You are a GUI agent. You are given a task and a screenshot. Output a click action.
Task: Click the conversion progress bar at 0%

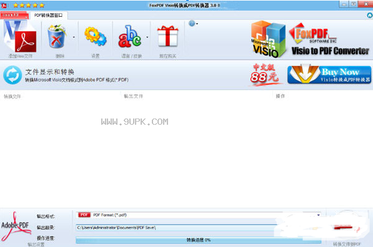[x=199, y=240]
